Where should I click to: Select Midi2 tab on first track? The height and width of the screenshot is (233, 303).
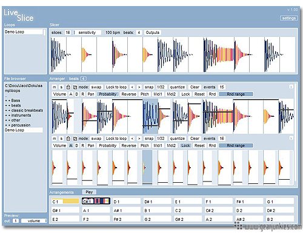171,94
